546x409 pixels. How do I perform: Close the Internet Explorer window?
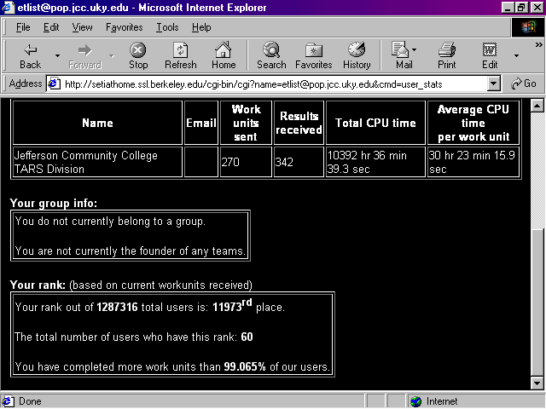click(537, 8)
